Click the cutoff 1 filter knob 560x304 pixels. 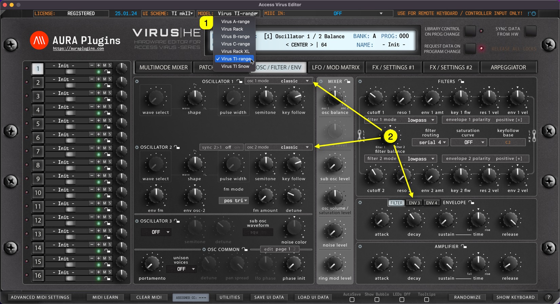375,98
